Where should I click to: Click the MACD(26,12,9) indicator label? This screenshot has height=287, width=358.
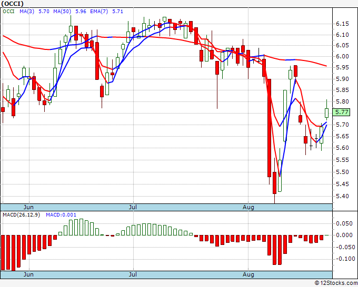pyautogui.click(x=21, y=215)
